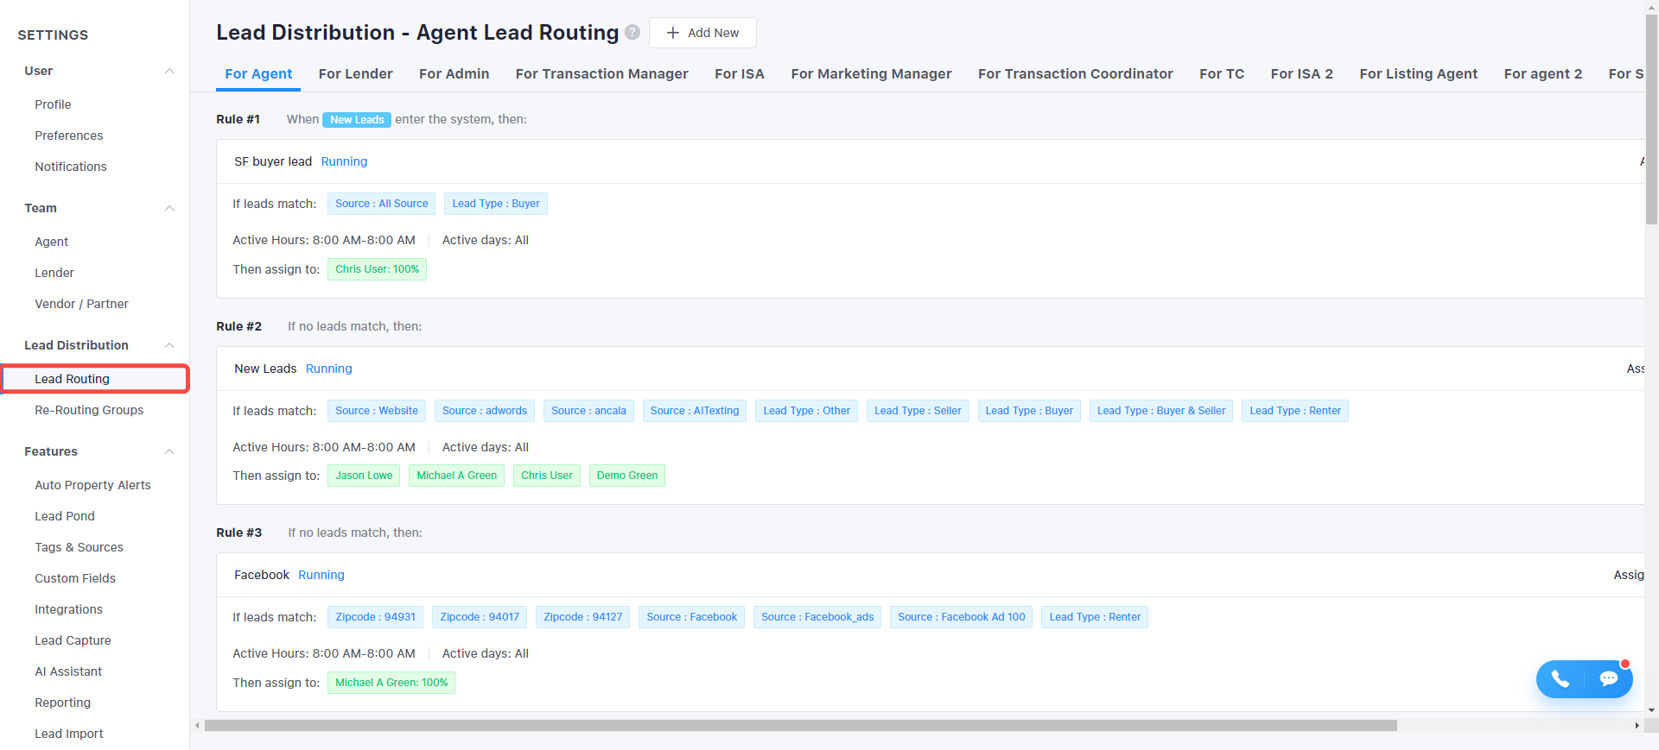Switch to the For TC tab
Viewport: 1659px width, 750px height.
click(1222, 74)
